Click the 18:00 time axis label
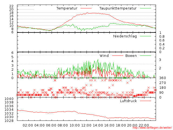This screenshot has height=130, width=173. click(x=121, y=125)
